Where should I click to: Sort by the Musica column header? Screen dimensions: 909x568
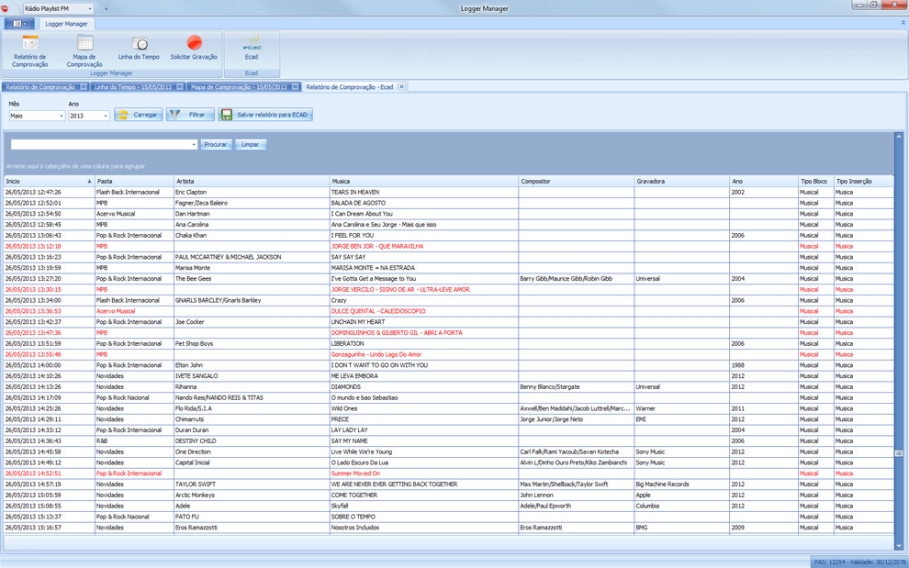tap(424, 182)
